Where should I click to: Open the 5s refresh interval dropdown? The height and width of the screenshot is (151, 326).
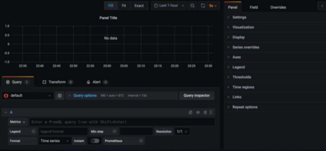pyautogui.click(x=214, y=6)
